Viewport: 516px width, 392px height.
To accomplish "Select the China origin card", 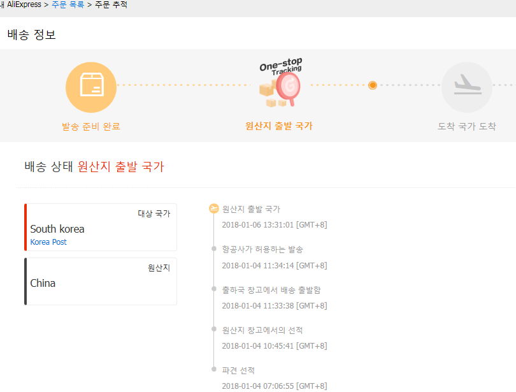I will tap(101, 282).
